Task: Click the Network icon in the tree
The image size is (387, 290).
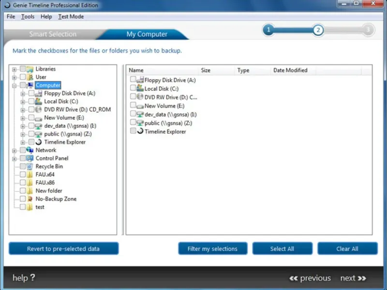Action: (30, 150)
